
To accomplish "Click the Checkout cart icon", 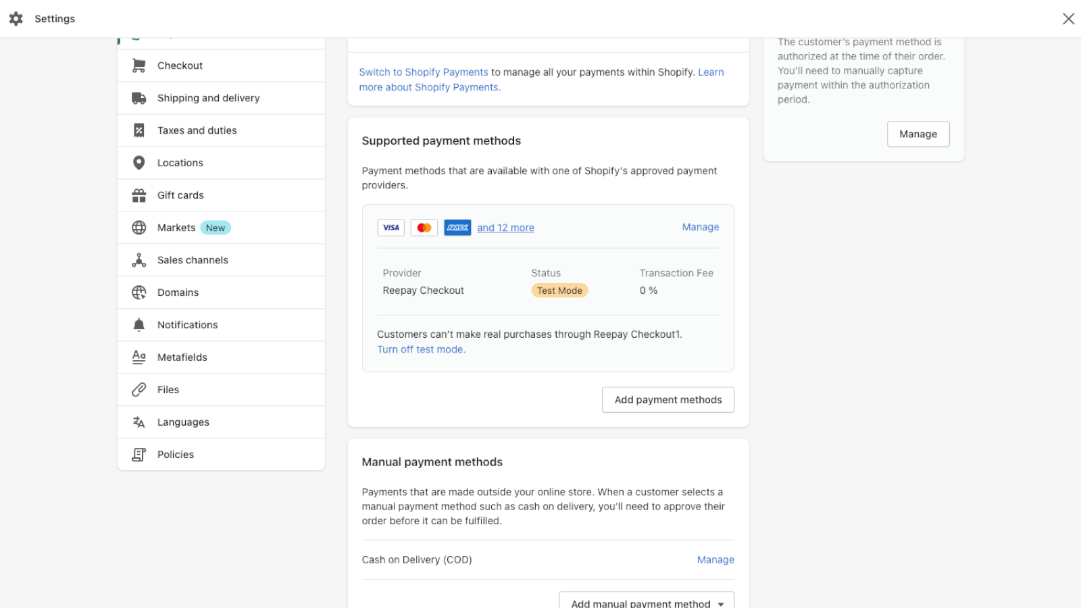I will coord(139,66).
